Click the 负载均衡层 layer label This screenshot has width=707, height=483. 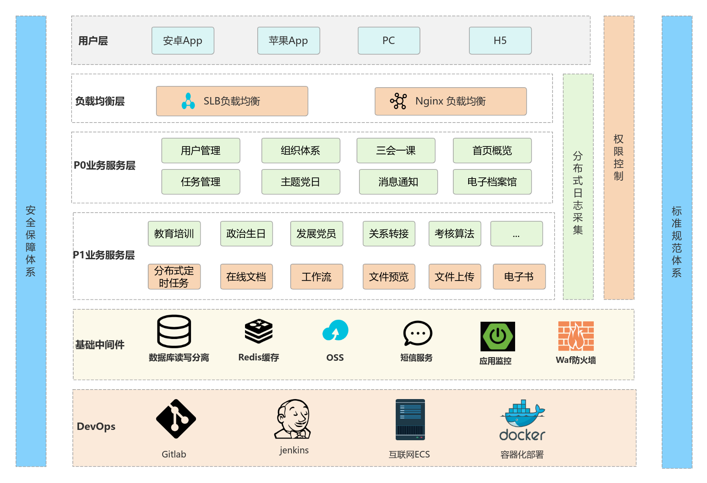pyautogui.click(x=100, y=101)
